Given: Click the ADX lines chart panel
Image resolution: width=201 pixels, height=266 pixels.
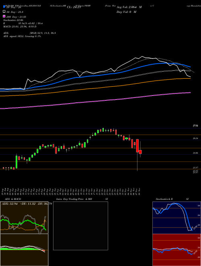Looking at the screenshot, I should tap(24, 218).
